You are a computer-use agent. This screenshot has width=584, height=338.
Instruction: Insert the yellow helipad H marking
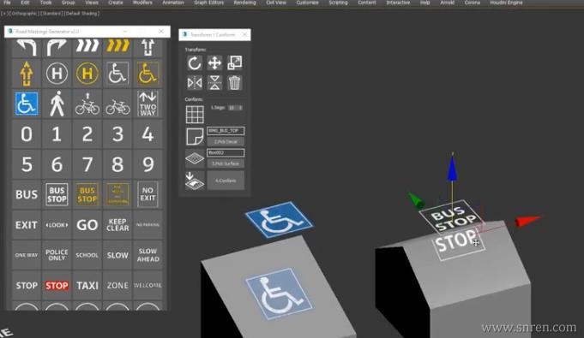(87, 74)
